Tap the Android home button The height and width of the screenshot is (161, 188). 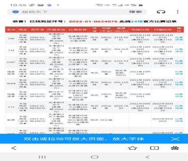tap(94, 157)
